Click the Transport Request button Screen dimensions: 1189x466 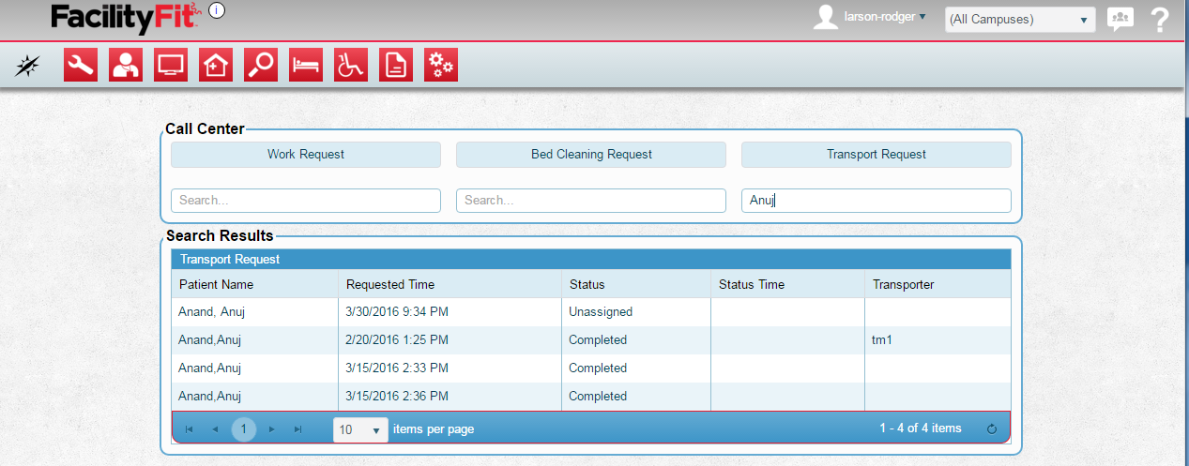click(x=877, y=155)
